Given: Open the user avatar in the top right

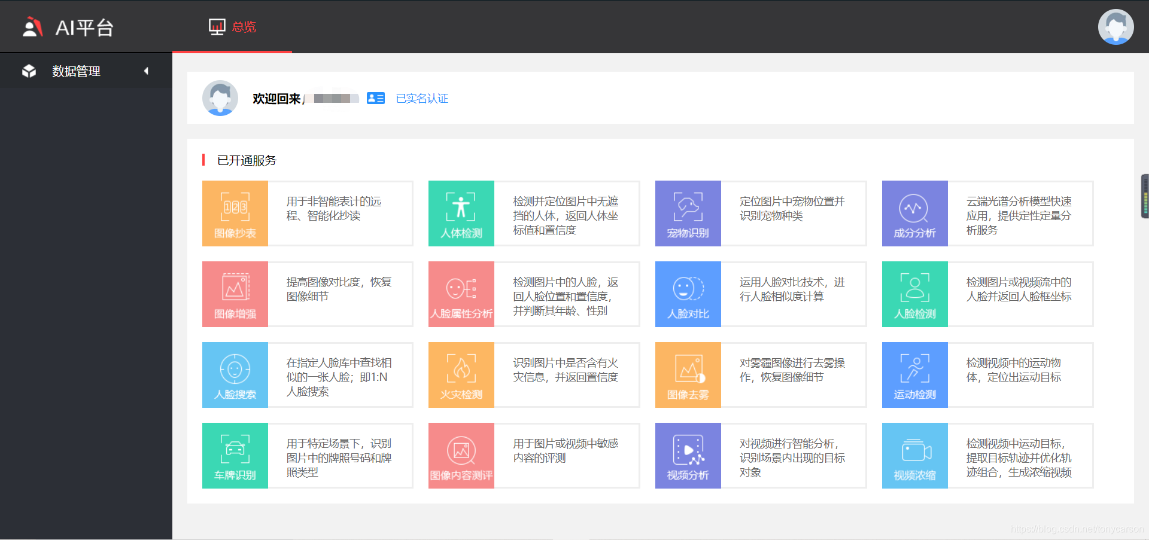Looking at the screenshot, I should click(1115, 26).
